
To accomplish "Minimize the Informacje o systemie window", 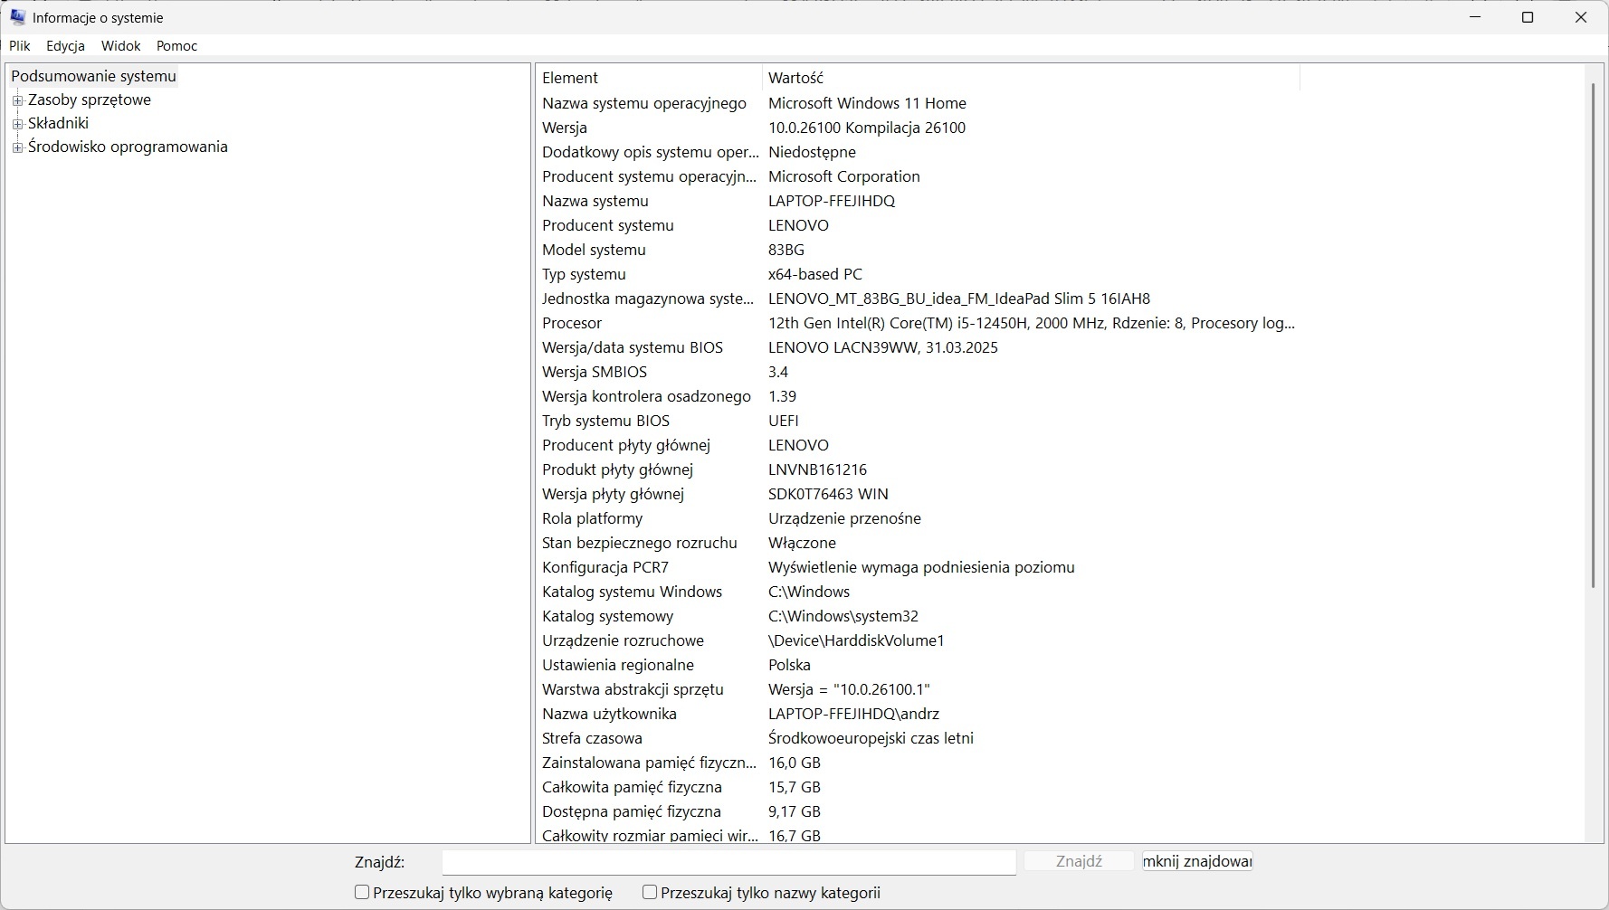I will [x=1475, y=17].
